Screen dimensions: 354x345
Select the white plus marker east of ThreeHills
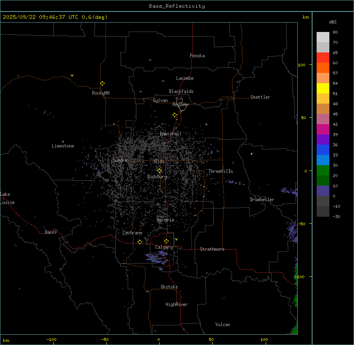[x=251, y=154]
